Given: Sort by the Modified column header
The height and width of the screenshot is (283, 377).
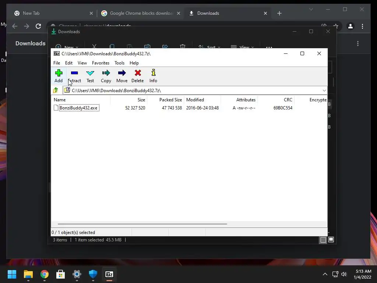Looking at the screenshot, I should pos(202,99).
